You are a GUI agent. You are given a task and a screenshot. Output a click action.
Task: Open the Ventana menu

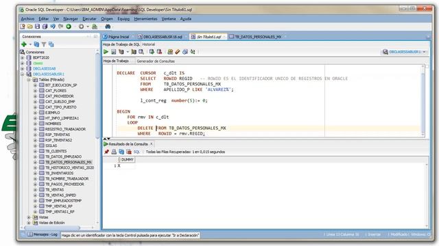169,18
